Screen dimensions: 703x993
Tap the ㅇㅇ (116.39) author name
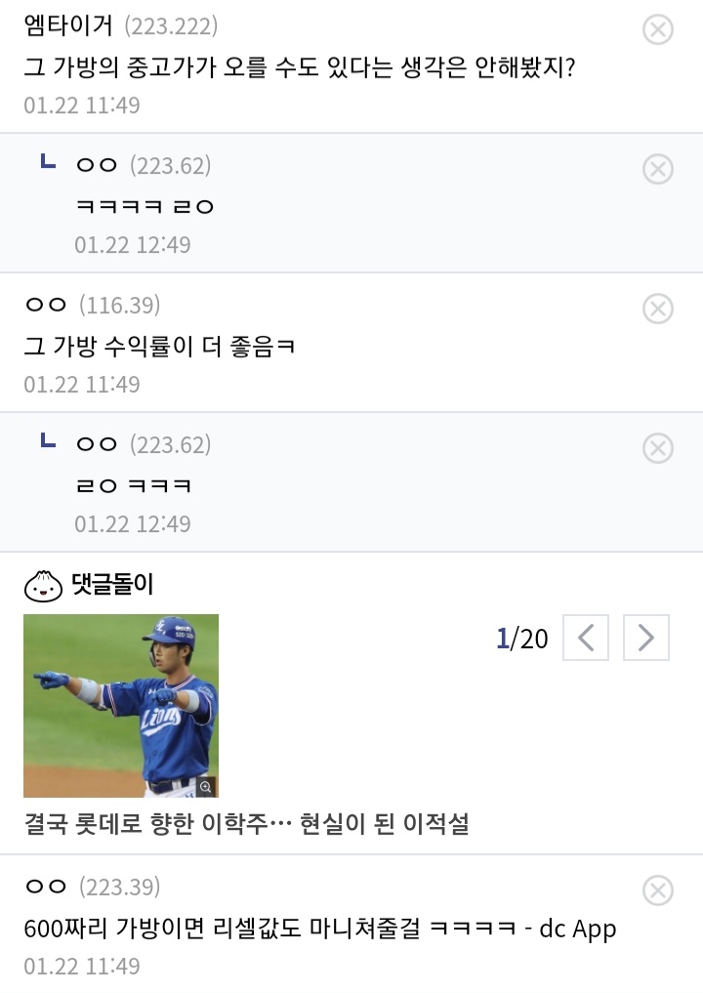click(x=46, y=306)
